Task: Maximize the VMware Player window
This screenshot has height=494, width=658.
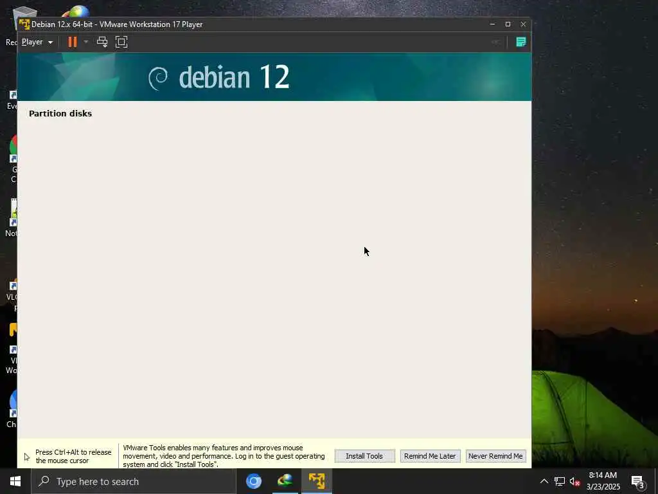Action: click(x=508, y=24)
